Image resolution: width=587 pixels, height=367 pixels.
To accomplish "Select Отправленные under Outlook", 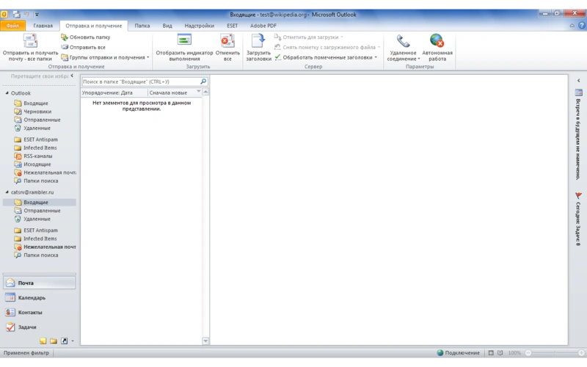I will click(x=42, y=120).
